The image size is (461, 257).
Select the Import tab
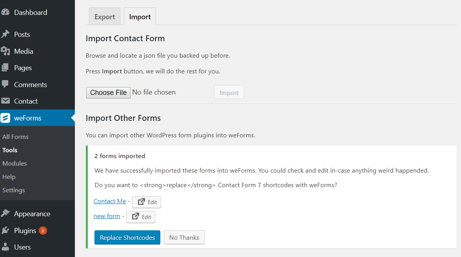click(140, 17)
